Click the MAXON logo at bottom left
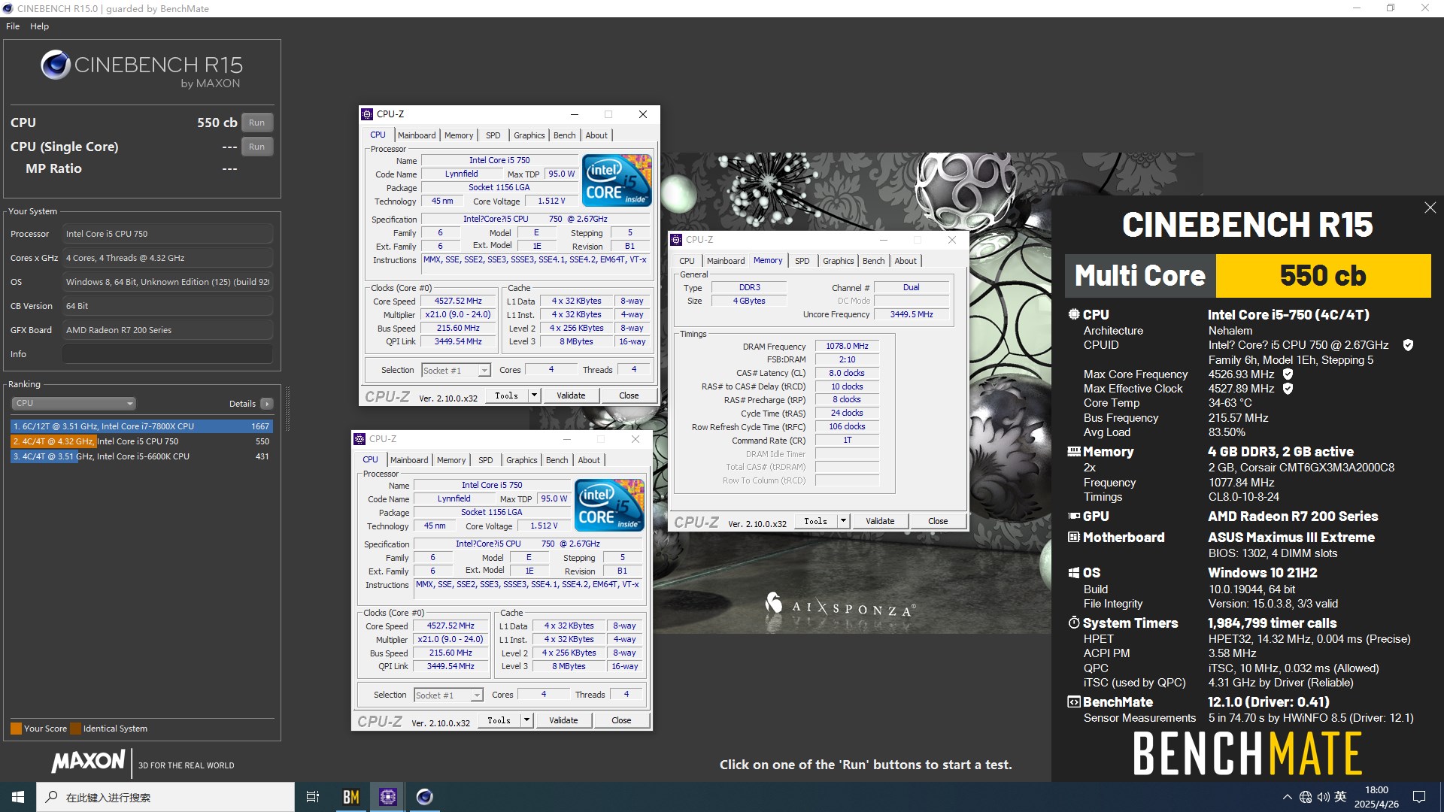 pos(89,762)
